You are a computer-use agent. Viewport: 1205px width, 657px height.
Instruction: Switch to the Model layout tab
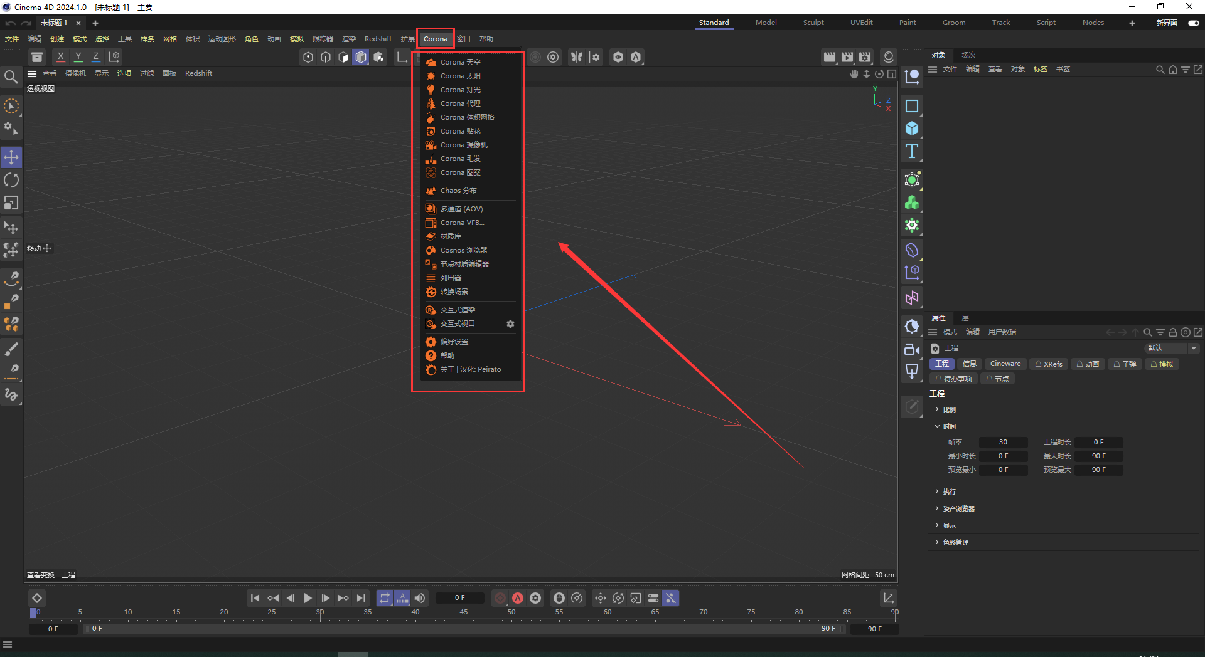click(766, 23)
